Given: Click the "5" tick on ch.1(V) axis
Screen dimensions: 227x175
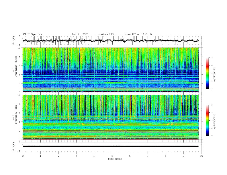Looking at the screenshot, I should tap(20, 36).
